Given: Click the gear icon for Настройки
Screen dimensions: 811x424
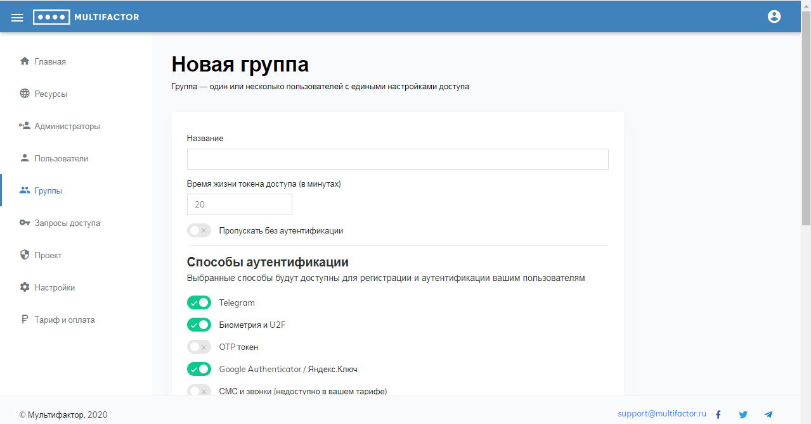Looking at the screenshot, I should pyautogui.click(x=25, y=287).
